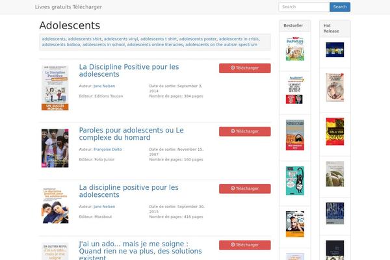Click cover of Paroles pour adolescents
The image size is (390, 260).
point(55,148)
